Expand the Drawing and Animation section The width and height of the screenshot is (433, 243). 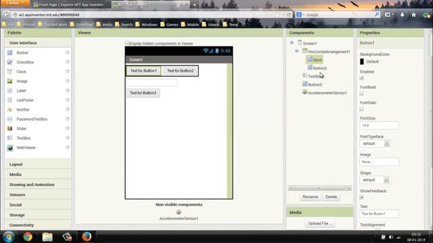38,184
